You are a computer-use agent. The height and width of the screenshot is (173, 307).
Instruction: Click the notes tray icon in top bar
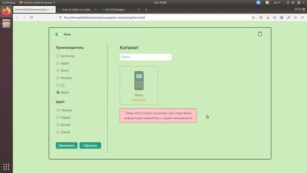point(267,2)
